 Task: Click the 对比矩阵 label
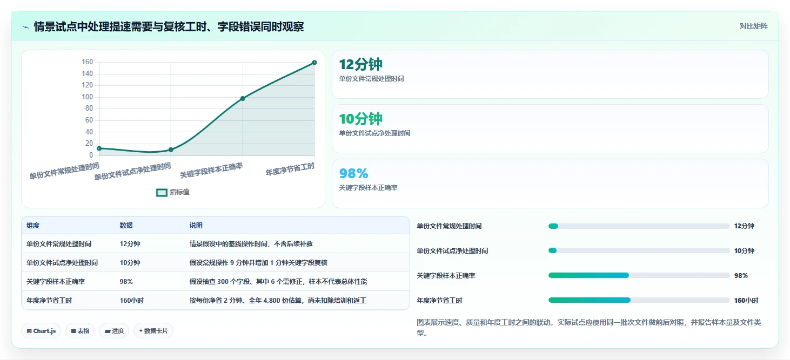[754, 26]
